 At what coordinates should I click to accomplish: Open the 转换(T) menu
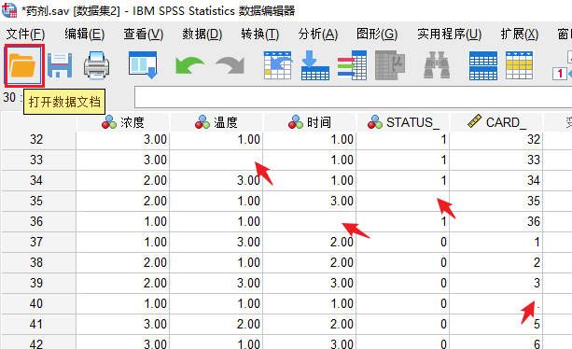pyautogui.click(x=260, y=35)
